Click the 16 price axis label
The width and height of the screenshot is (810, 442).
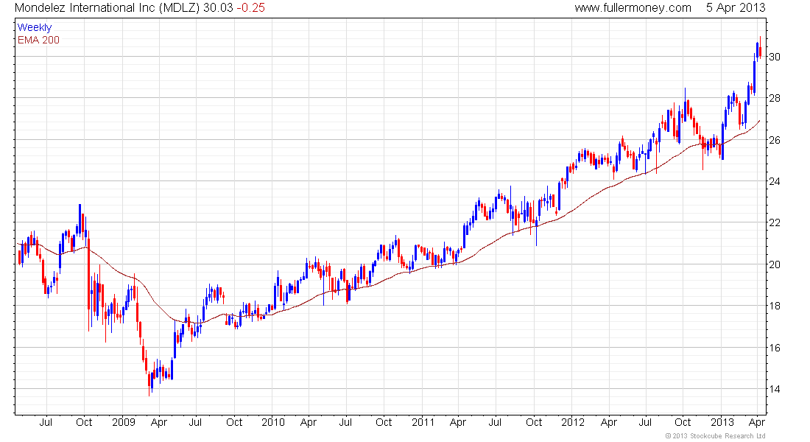tap(775, 348)
